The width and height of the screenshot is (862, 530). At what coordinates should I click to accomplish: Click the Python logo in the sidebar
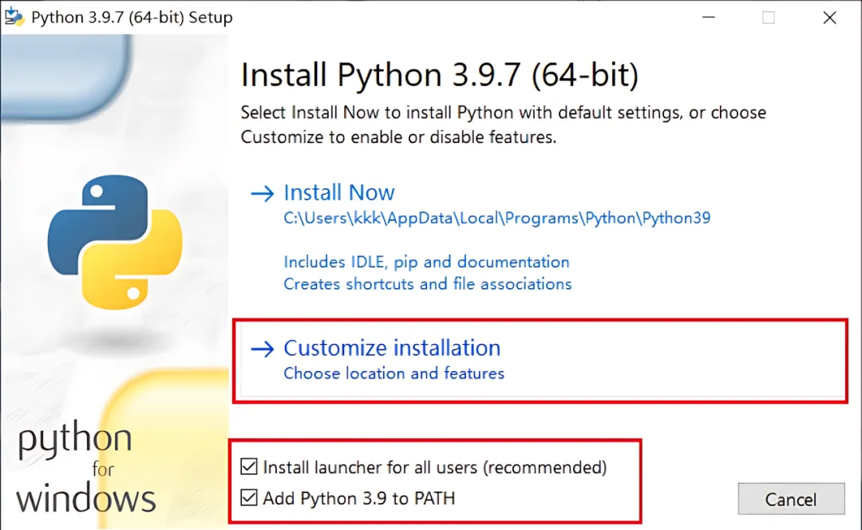(x=115, y=243)
